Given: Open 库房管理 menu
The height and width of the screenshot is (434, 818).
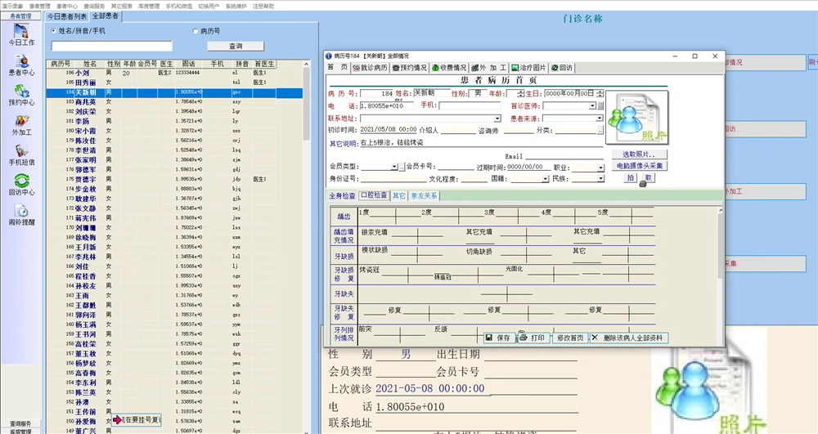Looking at the screenshot, I should coord(149,7).
